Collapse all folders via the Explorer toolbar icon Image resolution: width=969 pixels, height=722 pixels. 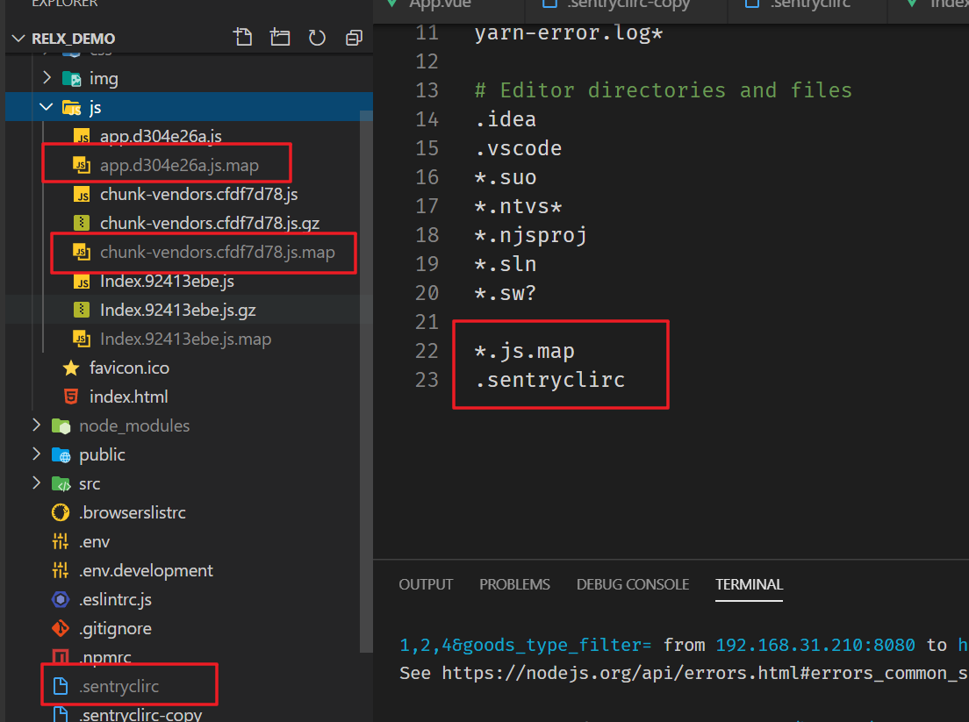pyautogui.click(x=354, y=38)
